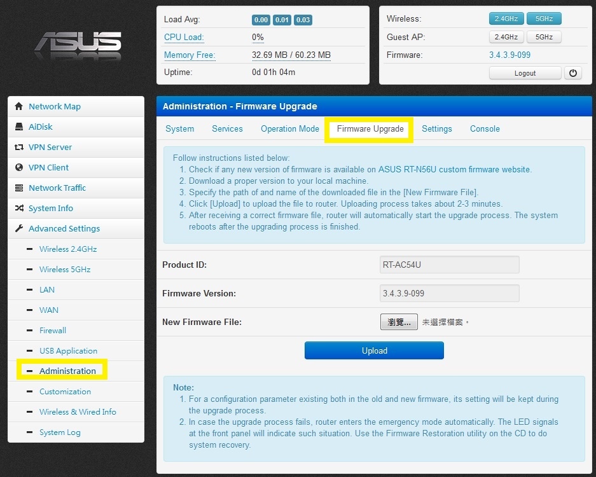Image resolution: width=596 pixels, height=477 pixels.
Task: Select the Firmware Upgrade tab
Action: (x=370, y=129)
